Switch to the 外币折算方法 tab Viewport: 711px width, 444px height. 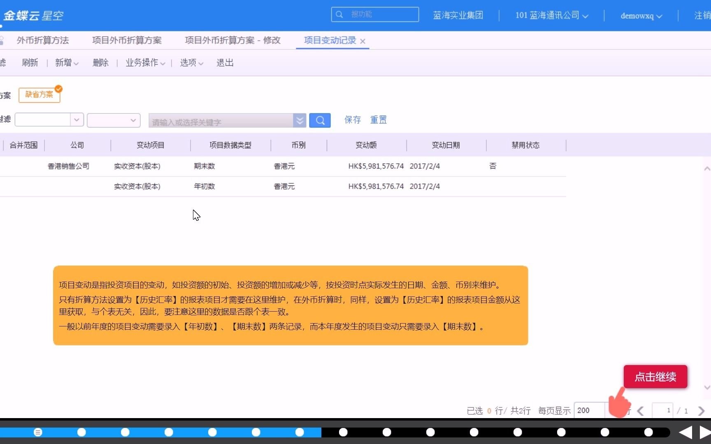coord(43,40)
